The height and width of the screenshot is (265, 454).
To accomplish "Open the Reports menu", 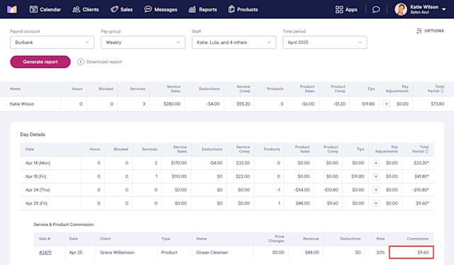I will point(203,9).
